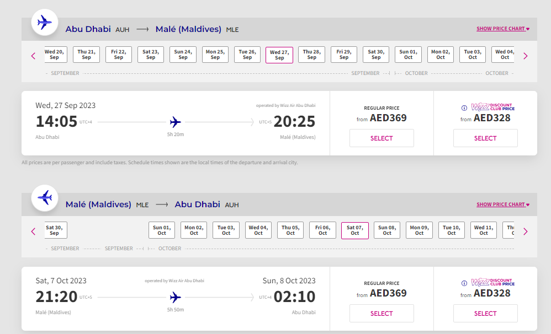This screenshot has width=551, height=334.
Task: Expand the outbound Show Price Chart
Action: point(502,29)
